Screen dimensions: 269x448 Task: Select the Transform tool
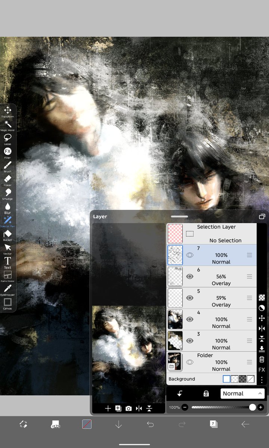click(x=7, y=111)
